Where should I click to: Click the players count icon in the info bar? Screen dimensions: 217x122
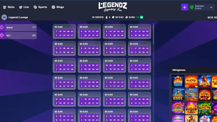click(107, 17)
